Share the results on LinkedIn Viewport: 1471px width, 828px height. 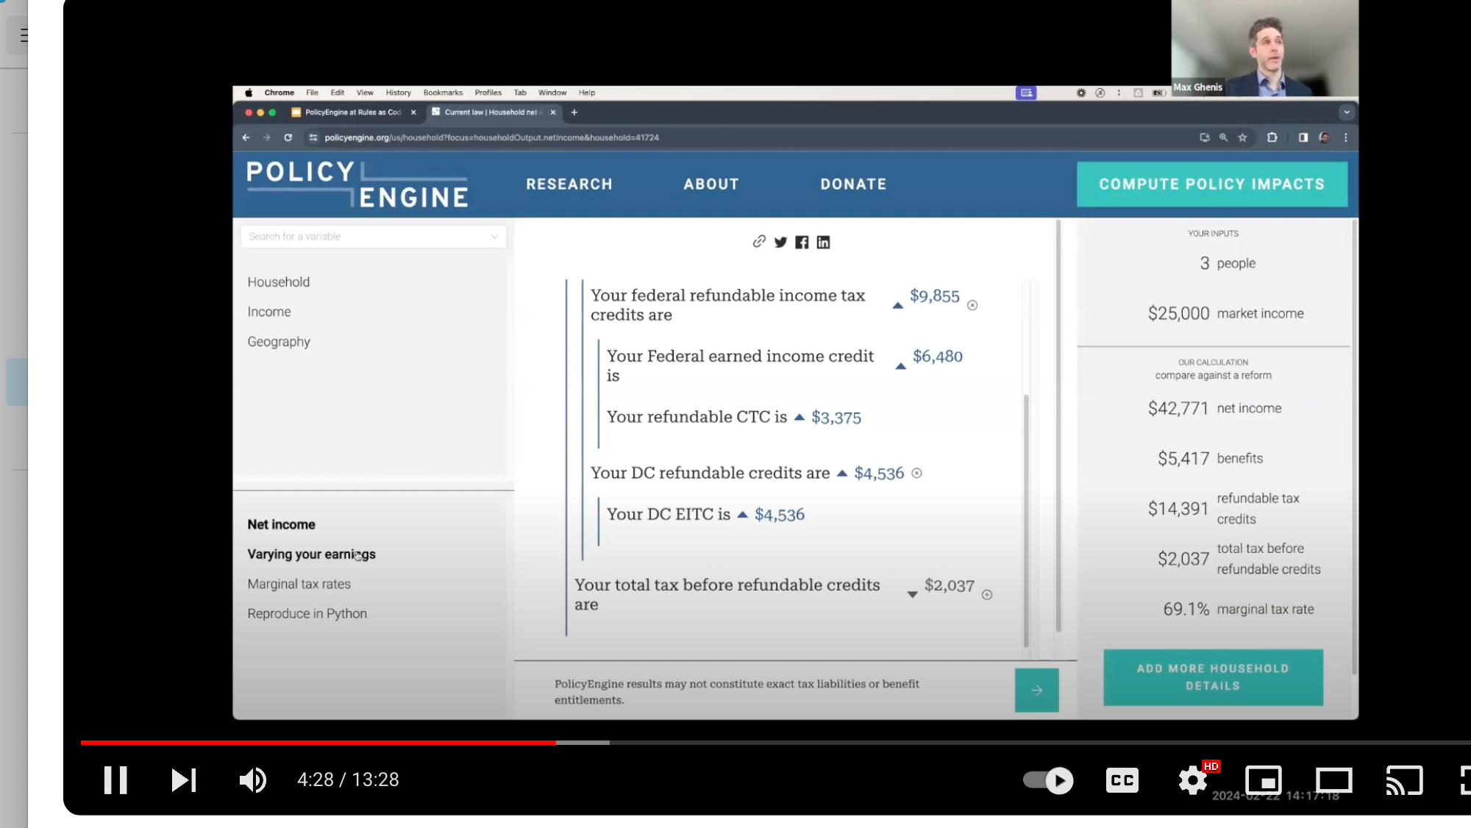pos(823,242)
